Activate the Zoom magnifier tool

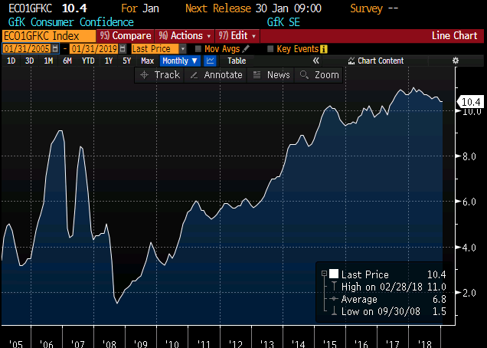tap(319, 75)
